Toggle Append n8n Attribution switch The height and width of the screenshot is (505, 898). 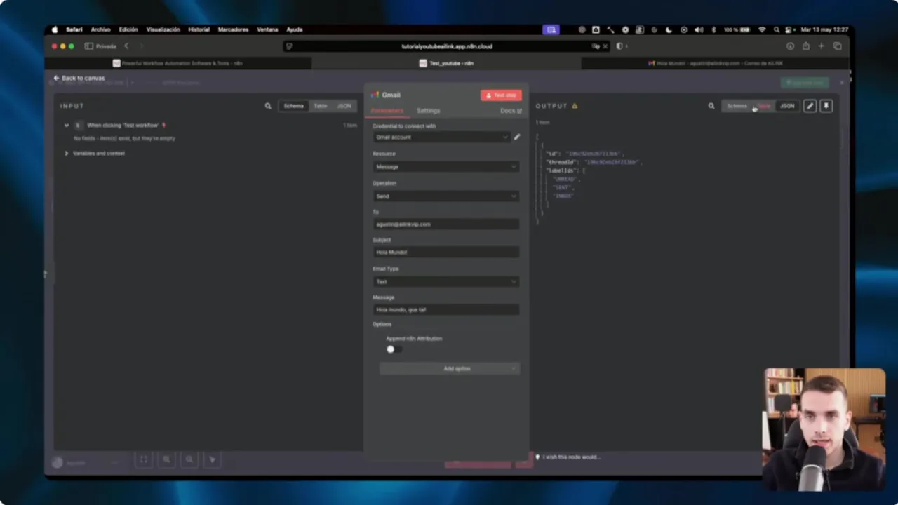(x=394, y=349)
